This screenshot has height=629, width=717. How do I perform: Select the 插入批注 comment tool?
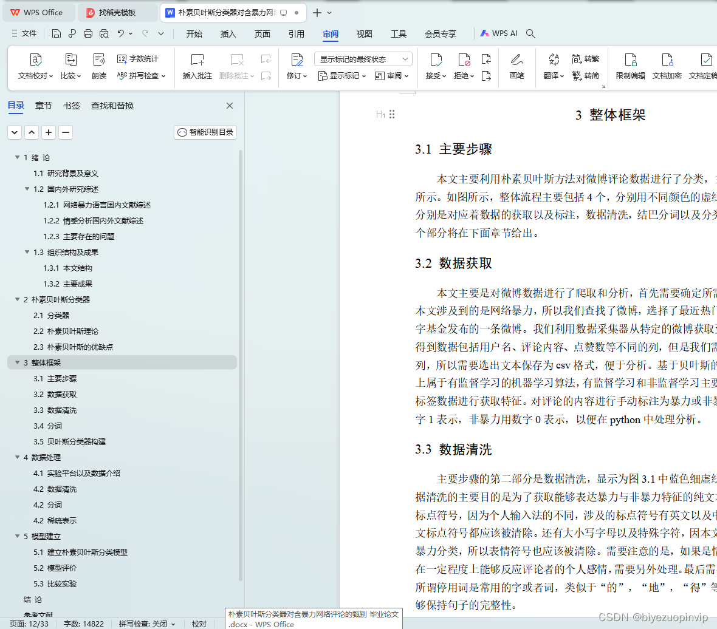click(197, 67)
